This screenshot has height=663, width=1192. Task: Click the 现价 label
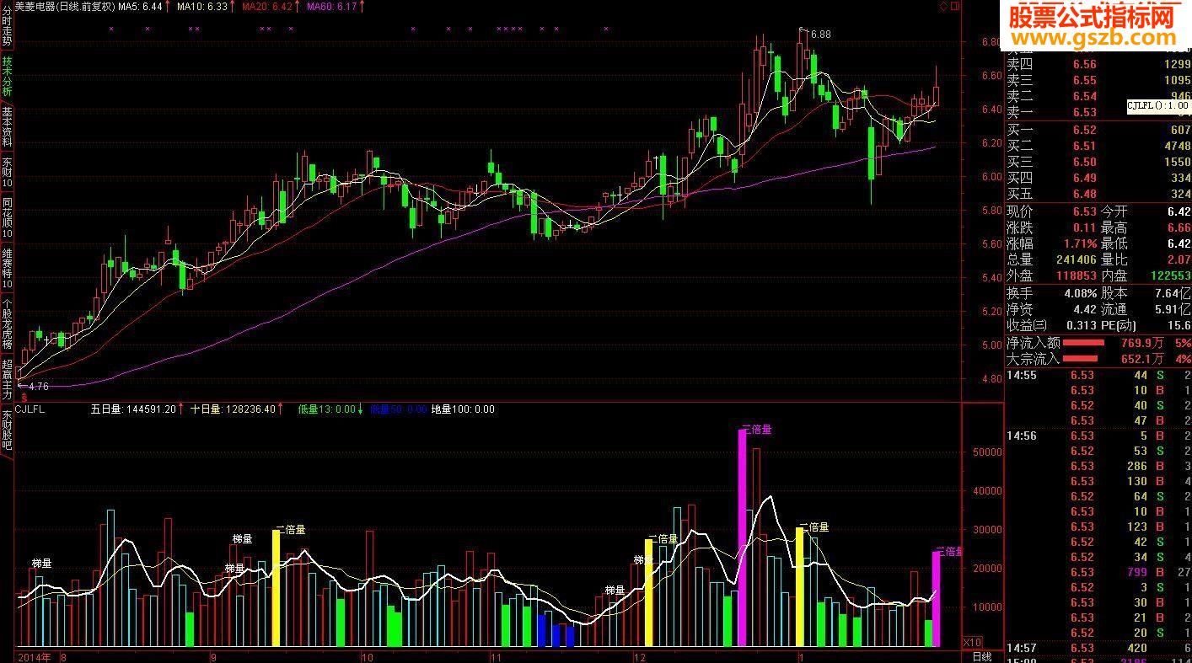1020,211
